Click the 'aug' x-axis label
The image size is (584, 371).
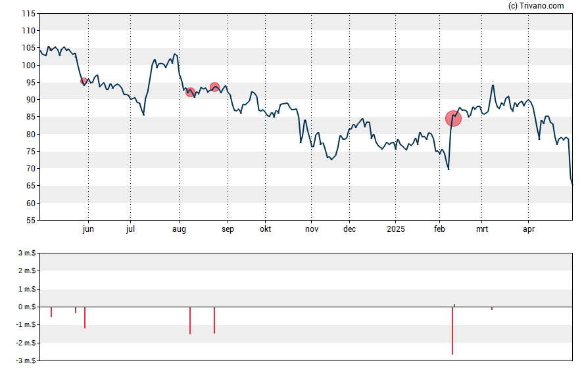(179, 229)
